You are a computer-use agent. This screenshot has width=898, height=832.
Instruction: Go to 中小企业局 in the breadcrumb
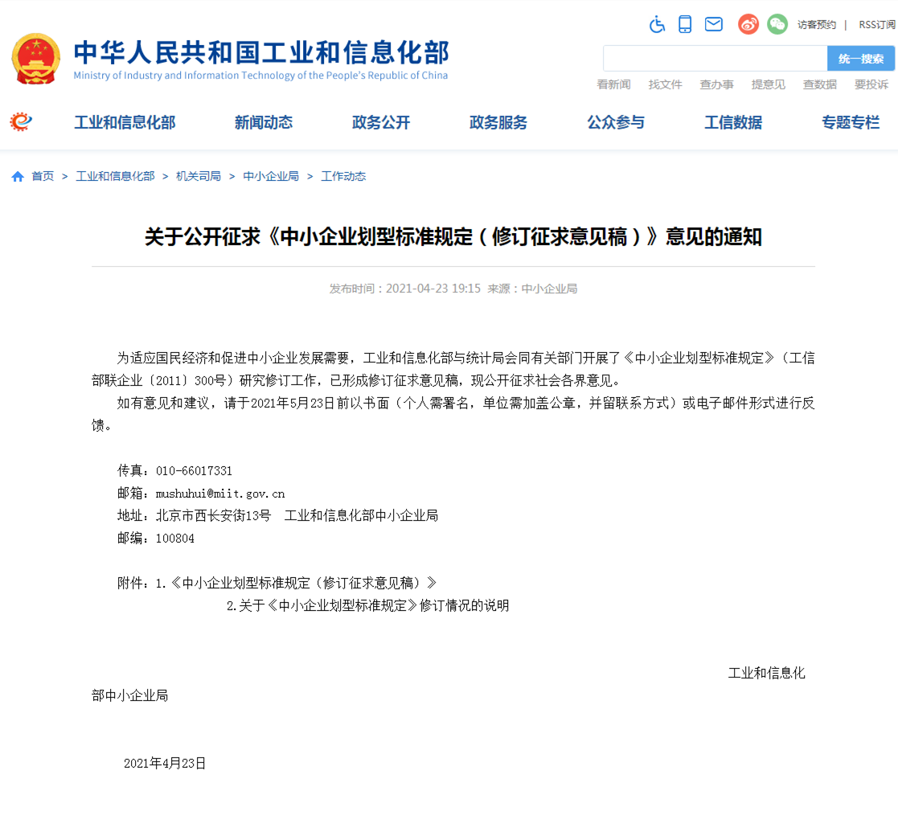(271, 176)
